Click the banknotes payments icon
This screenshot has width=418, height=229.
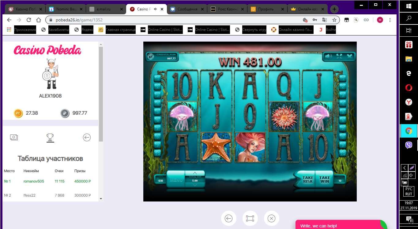(14, 137)
